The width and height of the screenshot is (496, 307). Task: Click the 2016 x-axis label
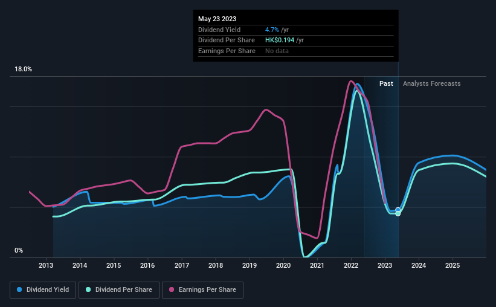pyautogui.click(x=147, y=265)
